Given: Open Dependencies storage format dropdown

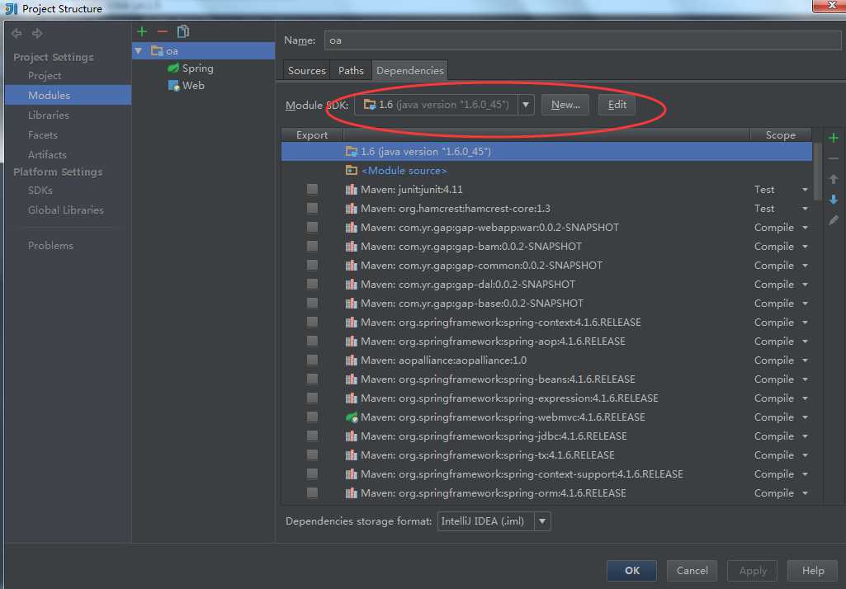Looking at the screenshot, I should 542,521.
